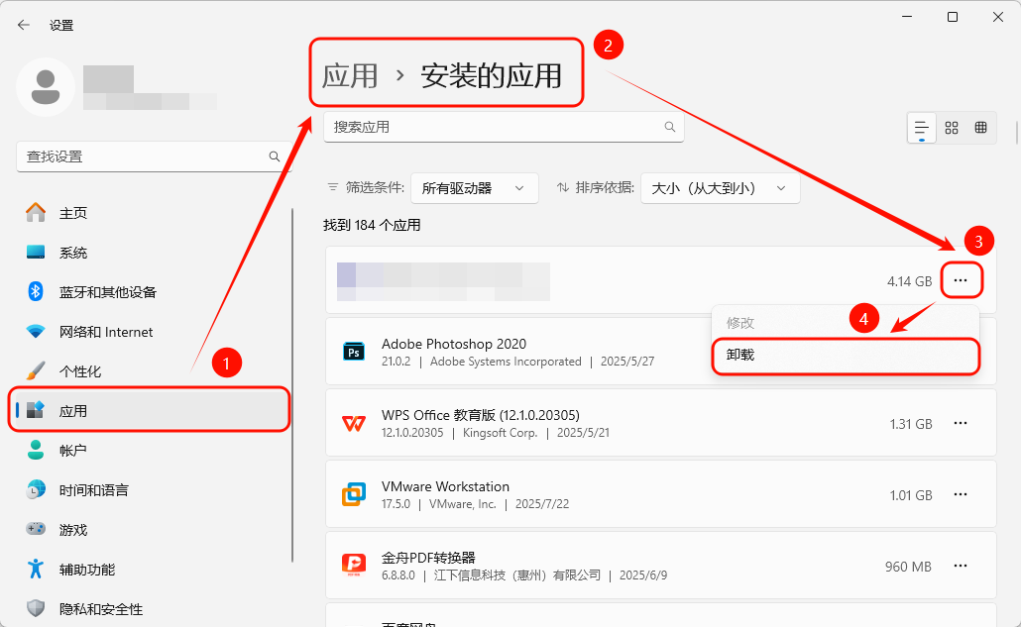The width and height of the screenshot is (1021, 627).
Task: Click the 1.31 GB size value
Action: [x=911, y=424]
